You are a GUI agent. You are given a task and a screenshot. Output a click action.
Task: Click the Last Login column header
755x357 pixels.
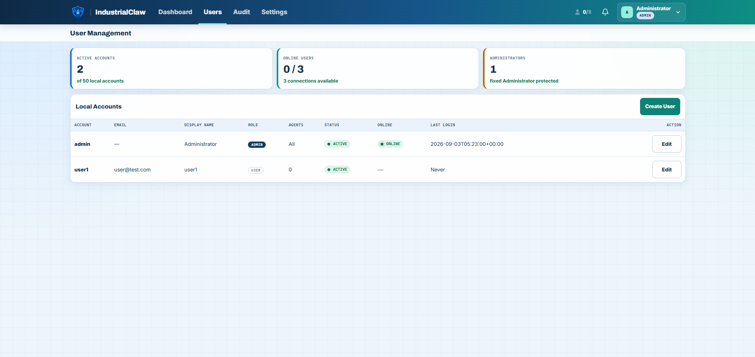coord(443,125)
